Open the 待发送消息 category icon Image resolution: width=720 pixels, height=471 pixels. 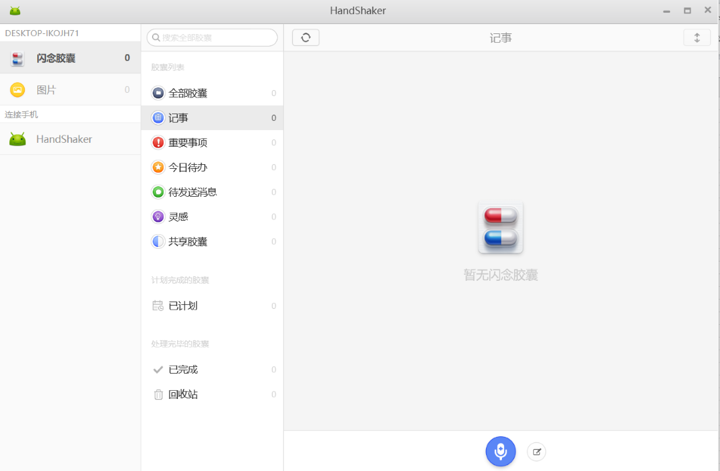[x=158, y=191]
